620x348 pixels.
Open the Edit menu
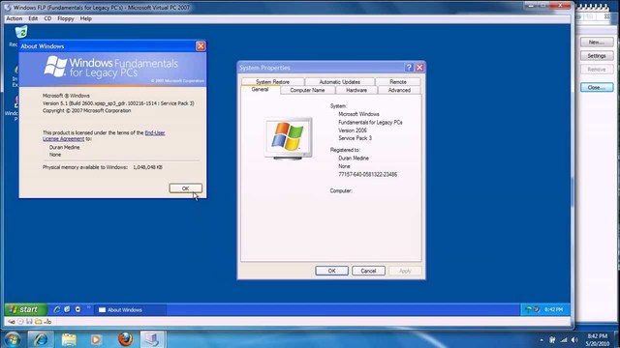[x=33, y=18]
